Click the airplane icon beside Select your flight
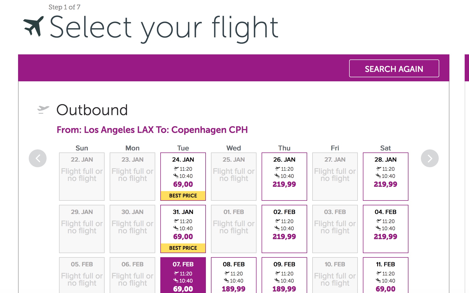This screenshot has height=293, width=469. tap(33, 26)
